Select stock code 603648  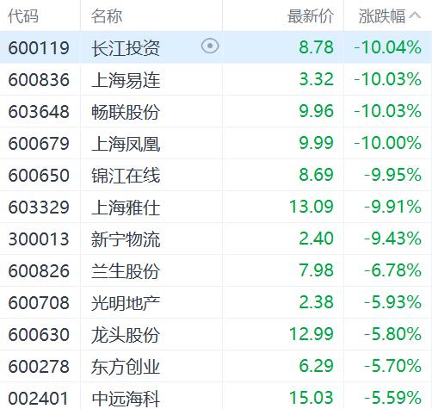coord(39,112)
